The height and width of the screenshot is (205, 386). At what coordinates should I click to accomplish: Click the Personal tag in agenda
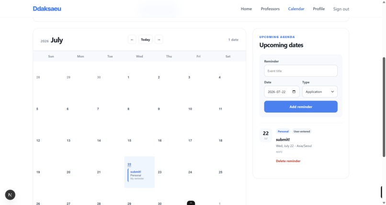point(283,131)
